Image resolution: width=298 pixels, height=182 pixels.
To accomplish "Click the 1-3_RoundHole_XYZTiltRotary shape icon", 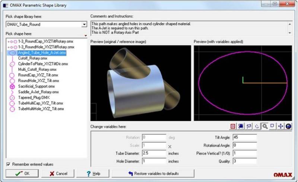I will tap(12, 47).
